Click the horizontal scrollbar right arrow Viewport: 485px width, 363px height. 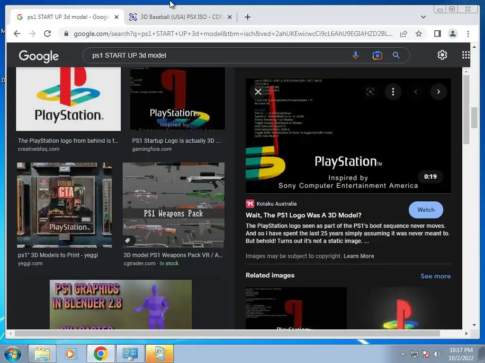pyautogui.click(x=467, y=333)
